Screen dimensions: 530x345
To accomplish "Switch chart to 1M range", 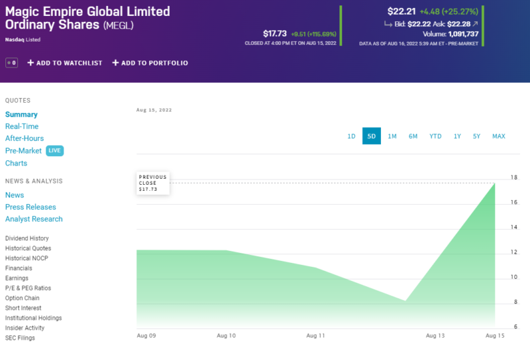I will (392, 136).
